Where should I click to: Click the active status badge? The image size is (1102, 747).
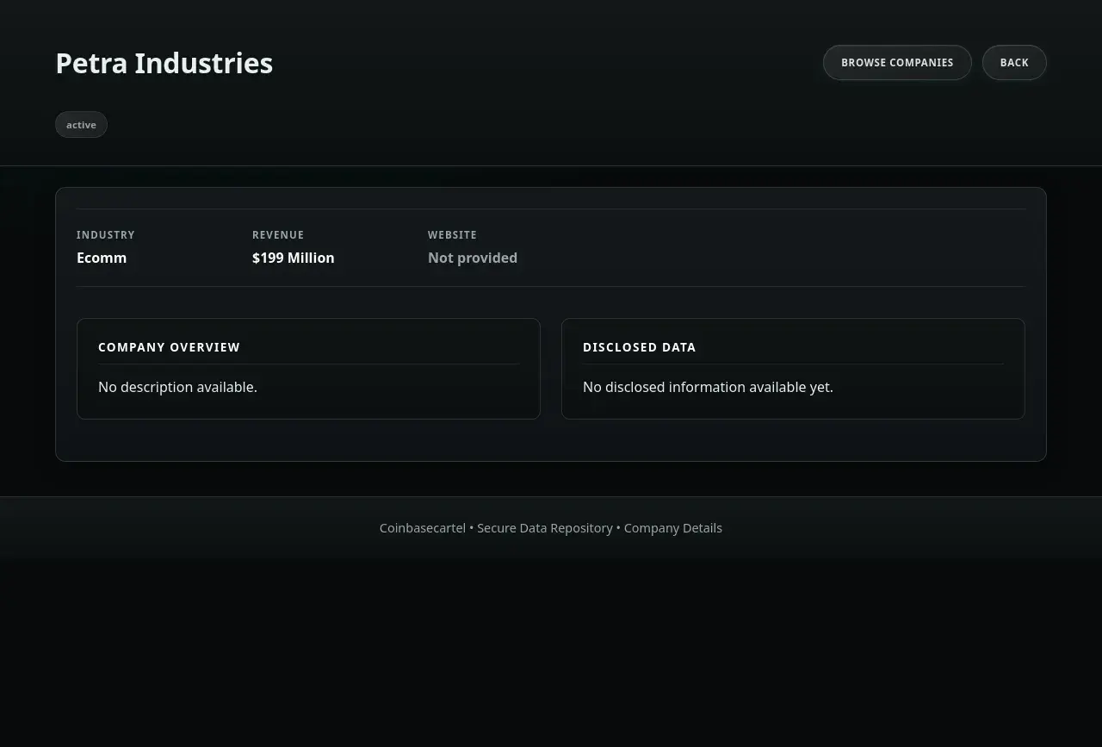(x=81, y=125)
